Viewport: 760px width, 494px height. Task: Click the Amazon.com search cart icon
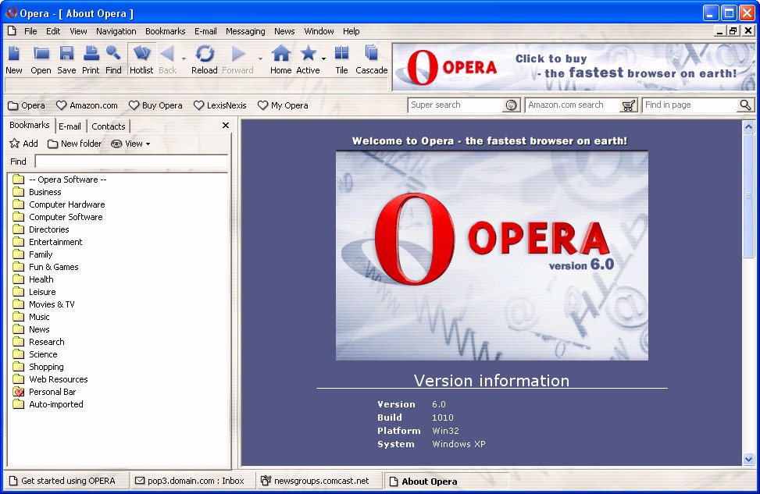[x=628, y=105]
